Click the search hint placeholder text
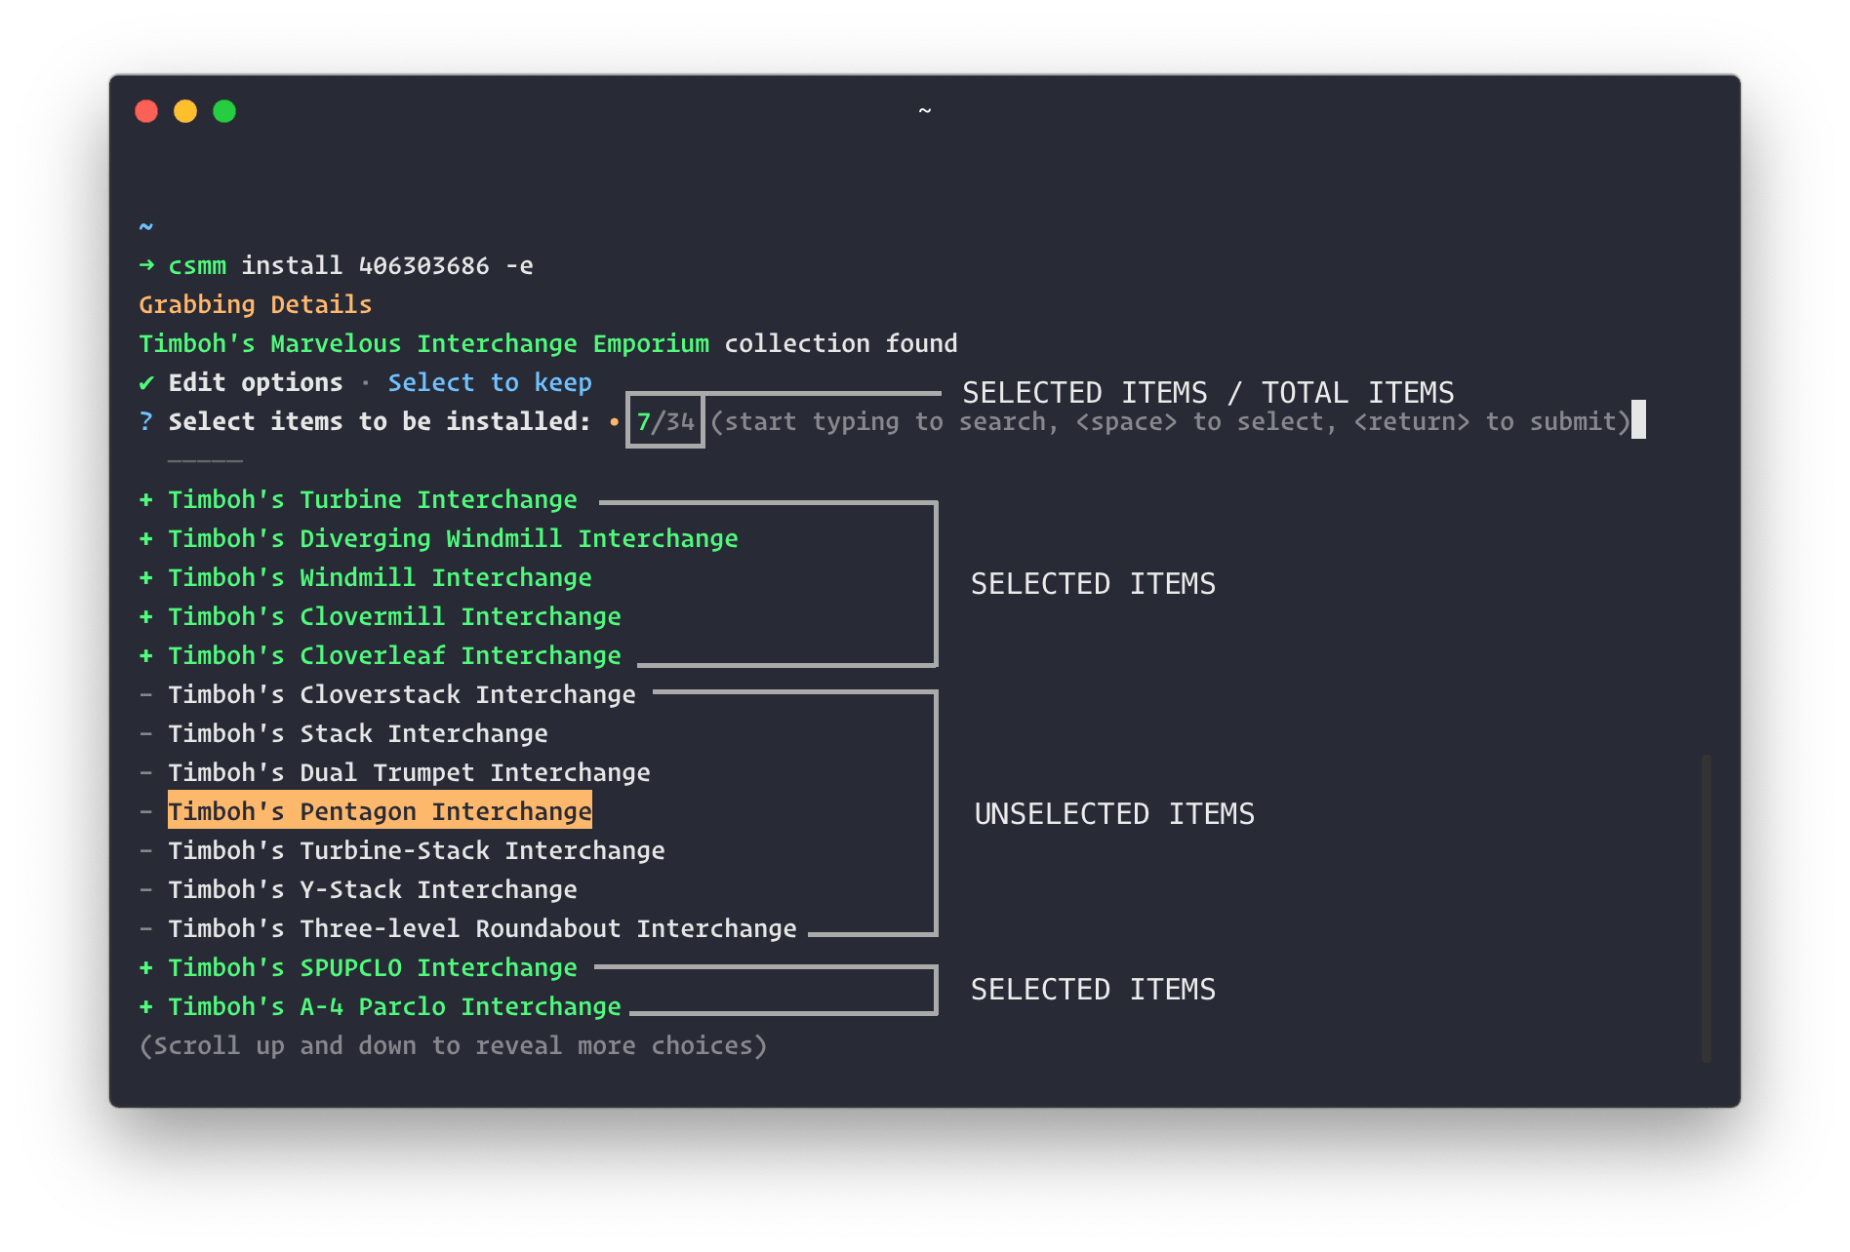 click(1171, 421)
